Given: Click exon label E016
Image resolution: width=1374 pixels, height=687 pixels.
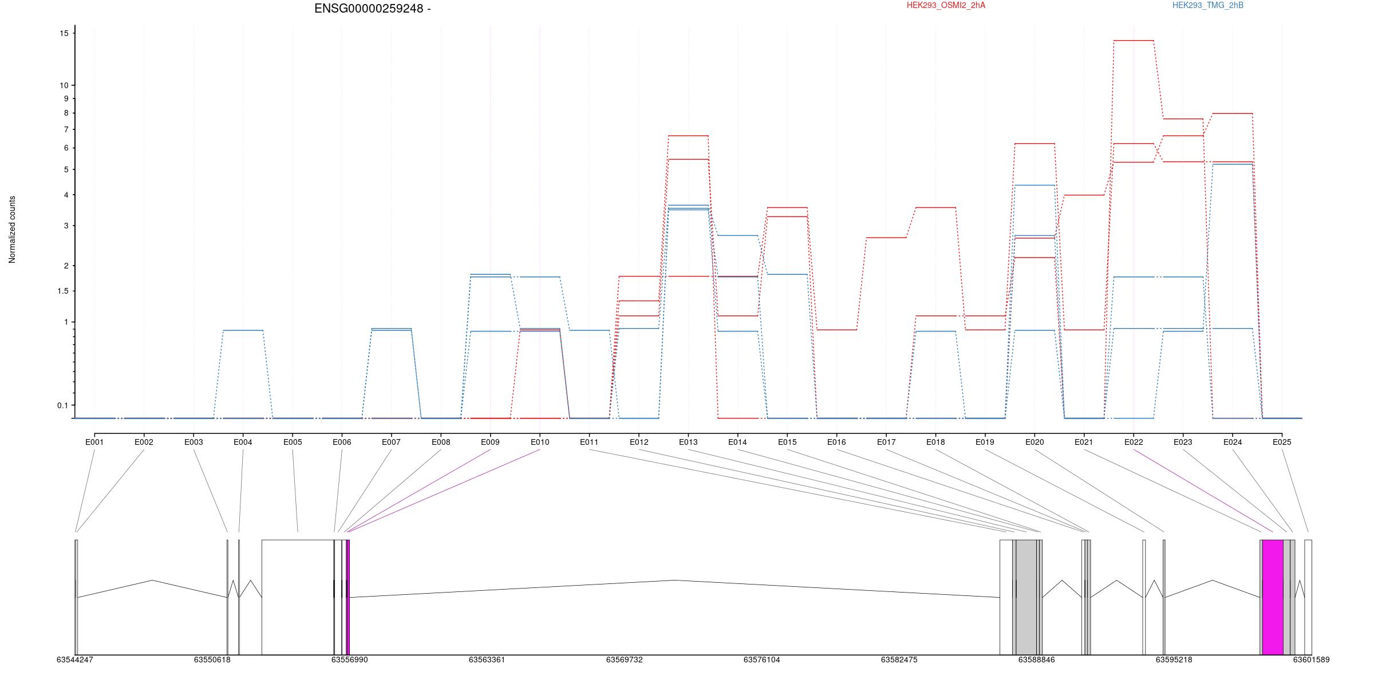Looking at the screenshot, I should pos(836,442).
